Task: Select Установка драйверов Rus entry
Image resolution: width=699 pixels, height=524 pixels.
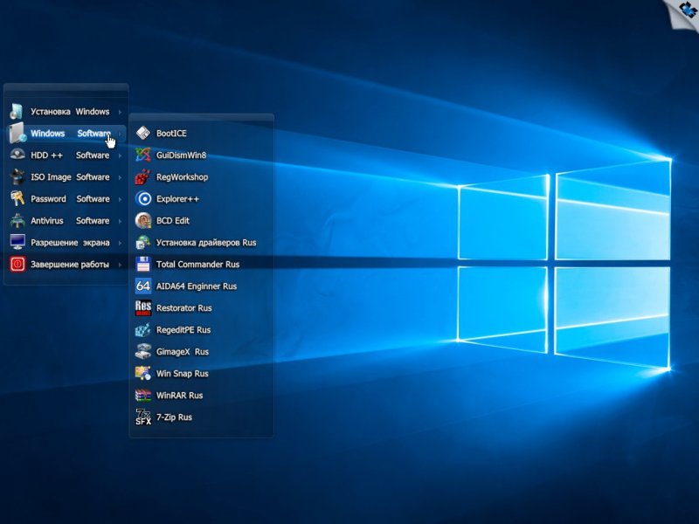Action: (202, 242)
